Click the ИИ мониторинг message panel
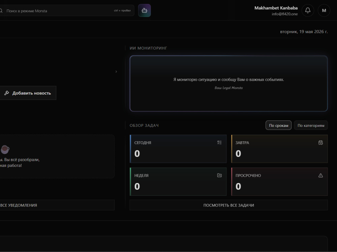This screenshot has height=252, width=337. point(229,83)
